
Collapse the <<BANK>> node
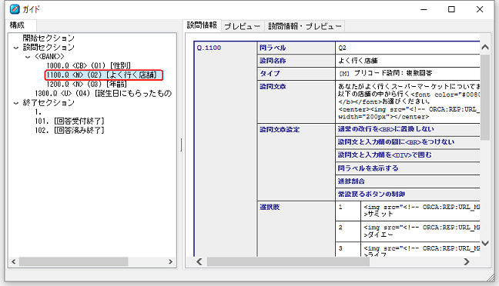click(x=28, y=57)
